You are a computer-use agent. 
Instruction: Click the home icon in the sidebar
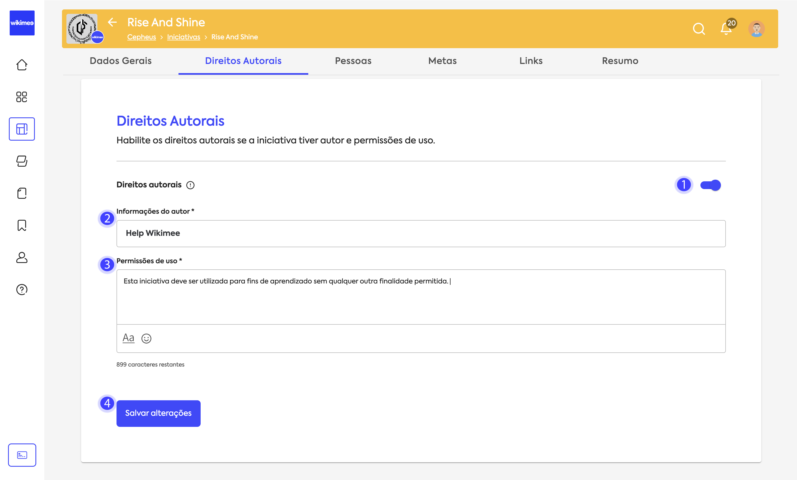22,65
